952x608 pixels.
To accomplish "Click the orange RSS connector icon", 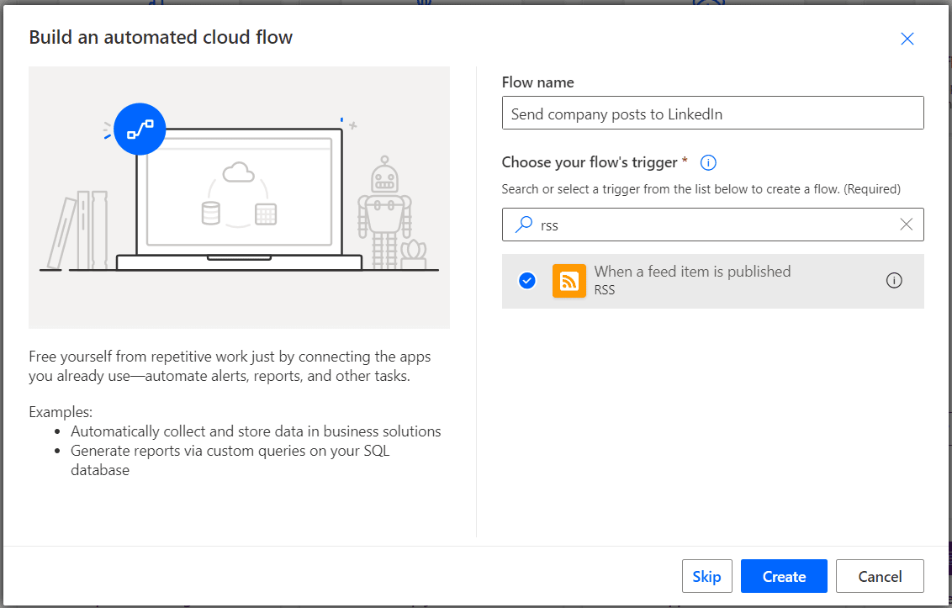I will 569,281.
